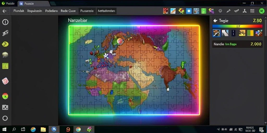Click the rocket sidebar icon
The image size is (267, 133).
pyautogui.click(x=5, y=33)
